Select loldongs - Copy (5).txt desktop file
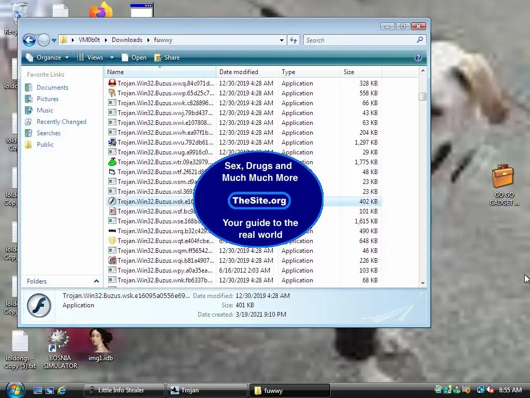 (x=20, y=350)
